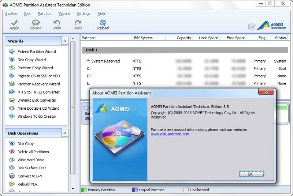Click the Delete all Partitions icon
The image size is (293, 196).
point(12,151)
